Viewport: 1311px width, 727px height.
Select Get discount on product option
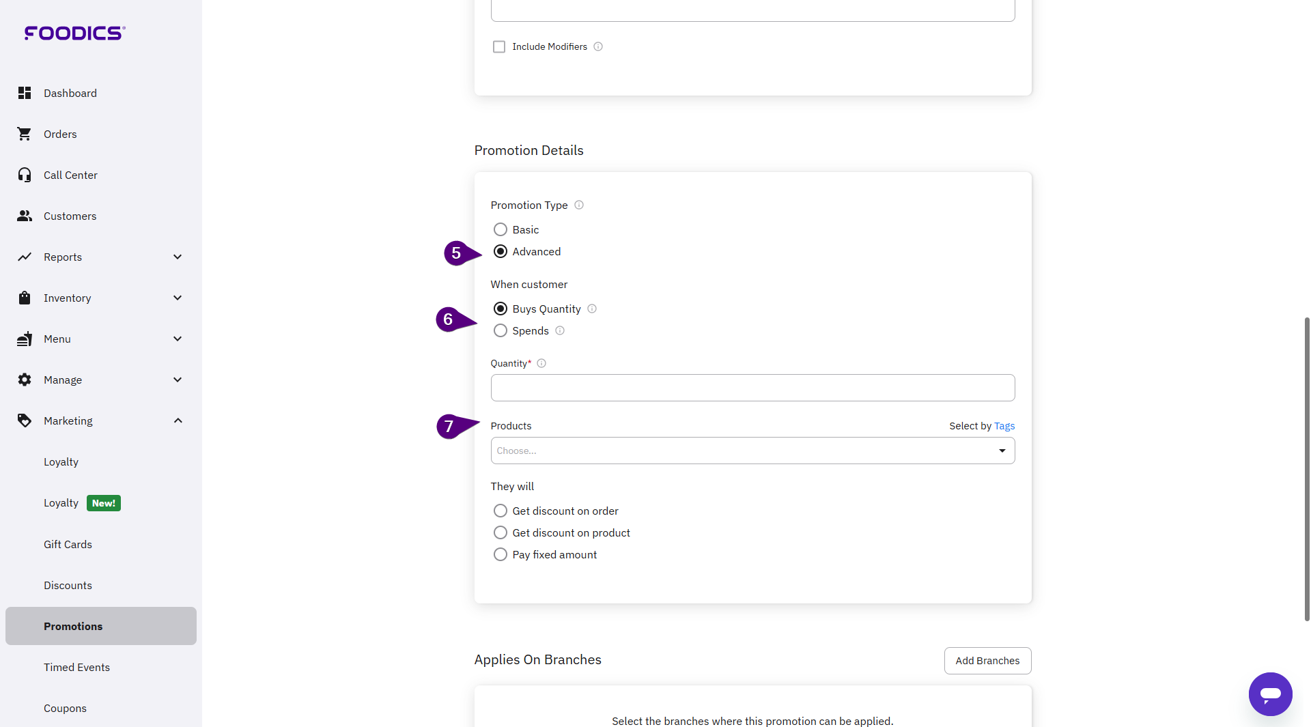tap(501, 532)
